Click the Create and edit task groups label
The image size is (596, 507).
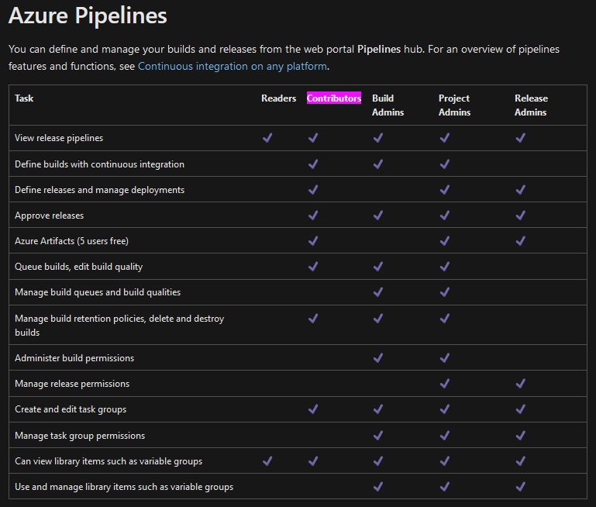click(71, 409)
